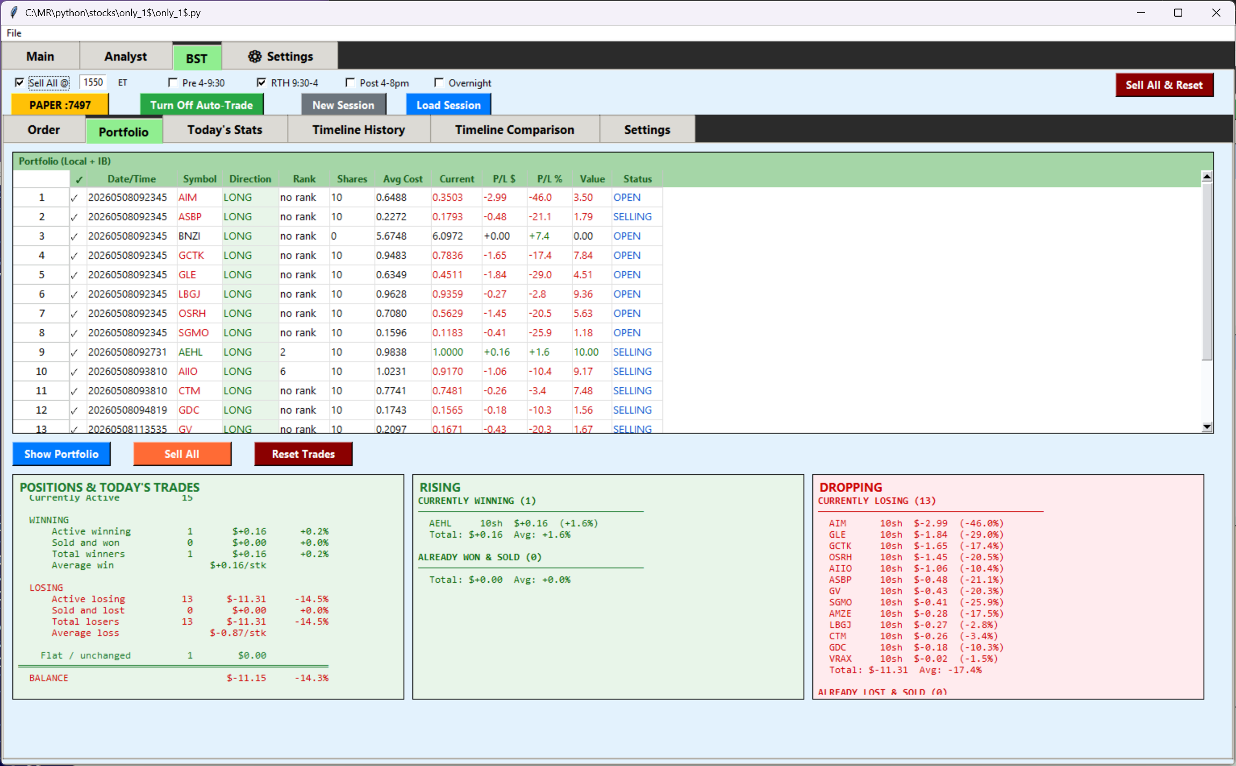Click the PAPER :7497 button
The height and width of the screenshot is (766, 1236).
(x=60, y=105)
